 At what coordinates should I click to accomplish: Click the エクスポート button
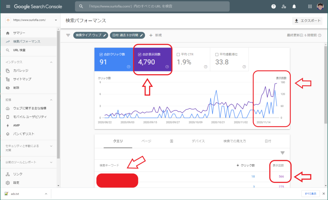tap(307, 20)
